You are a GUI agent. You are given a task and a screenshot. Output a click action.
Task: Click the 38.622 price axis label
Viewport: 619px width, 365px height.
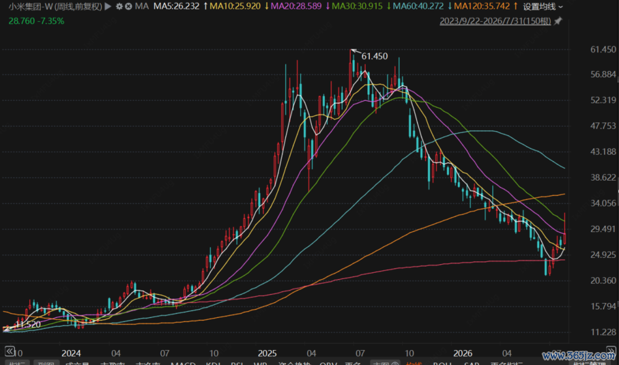tap(603, 178)
